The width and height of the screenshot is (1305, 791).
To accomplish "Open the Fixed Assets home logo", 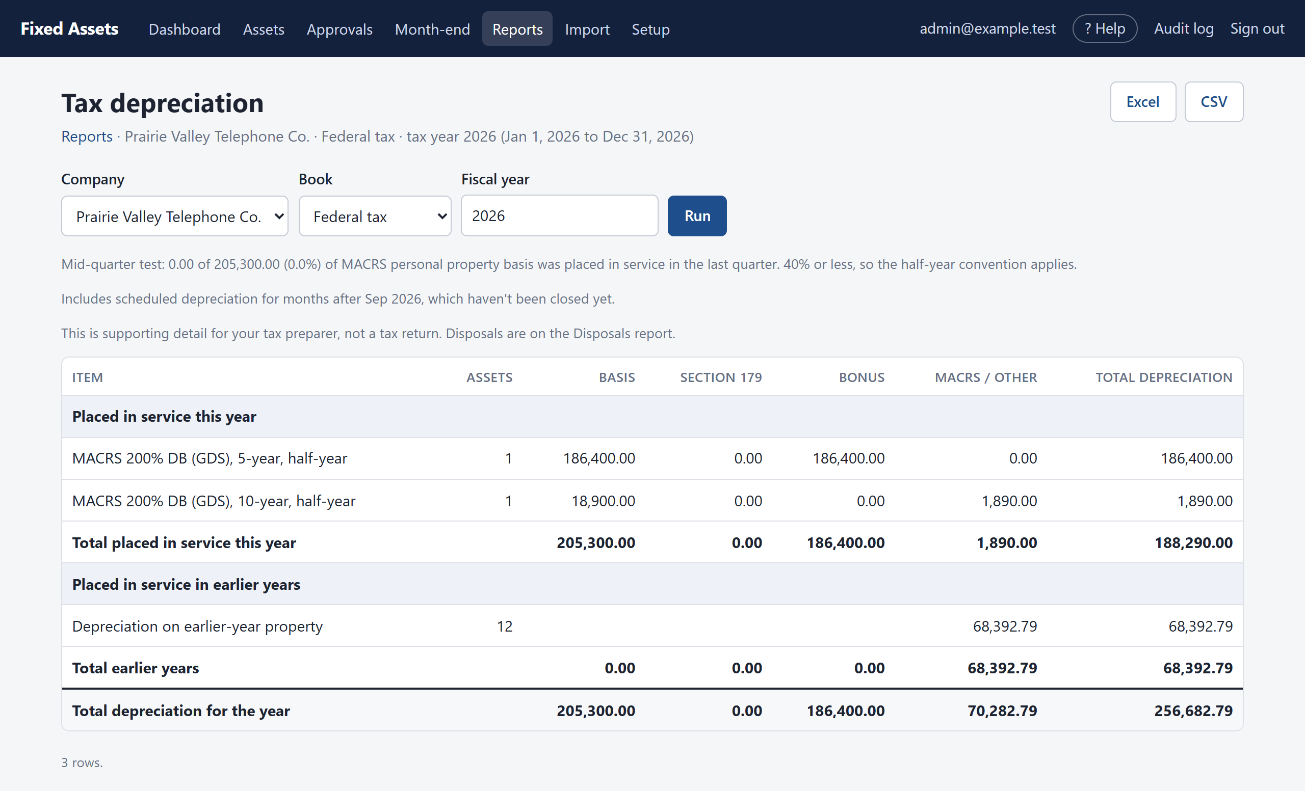I will [x=69, y=29].
